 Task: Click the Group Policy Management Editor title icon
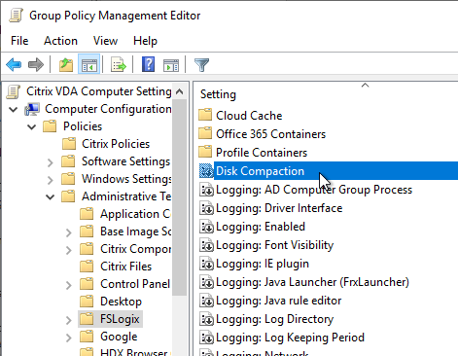17,16
